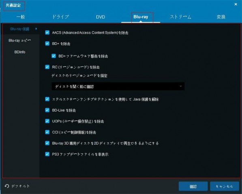Image resolution: width=242 pixels, height=194 pixels.
Task: Toggle BD+ファームウェア警告を除去 checkbox
Action: point(54,56)
